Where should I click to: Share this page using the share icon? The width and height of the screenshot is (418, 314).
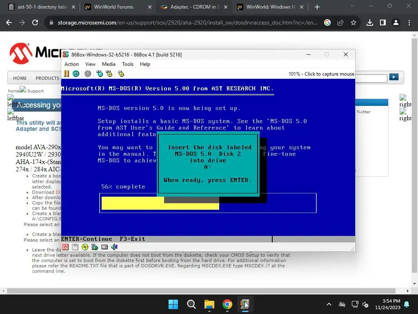pos(340,23)
